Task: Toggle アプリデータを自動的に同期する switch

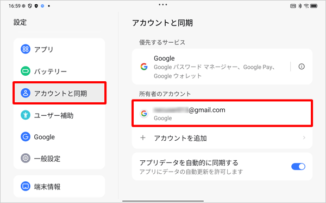Action: coord(298,167)
